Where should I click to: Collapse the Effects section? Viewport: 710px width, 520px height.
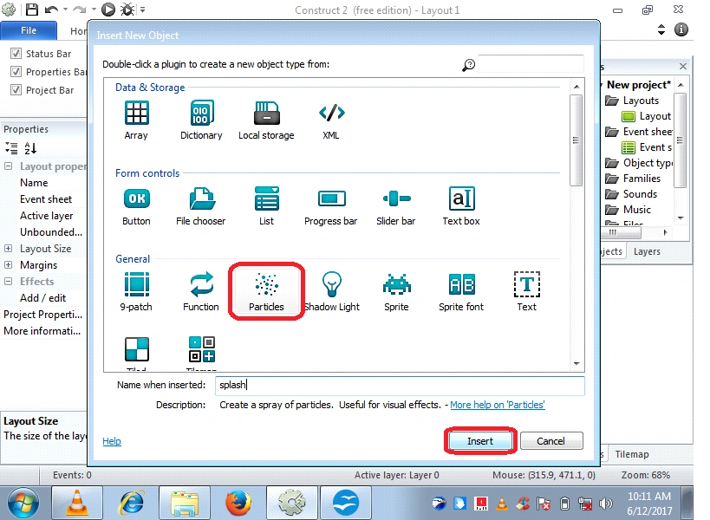pos(8,281)
